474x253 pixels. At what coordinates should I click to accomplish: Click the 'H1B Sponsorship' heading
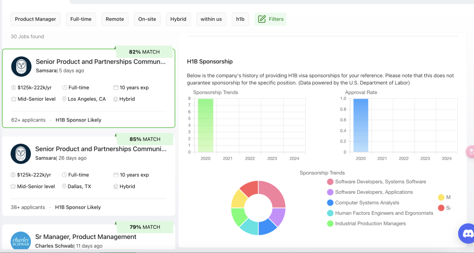(x=210, y=61)
